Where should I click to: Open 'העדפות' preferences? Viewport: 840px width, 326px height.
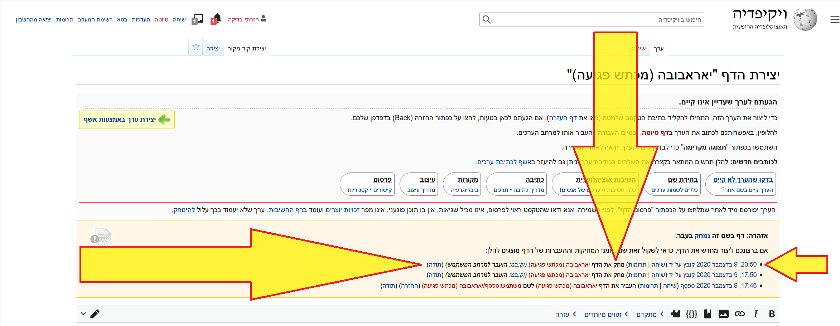coord(141,19)
